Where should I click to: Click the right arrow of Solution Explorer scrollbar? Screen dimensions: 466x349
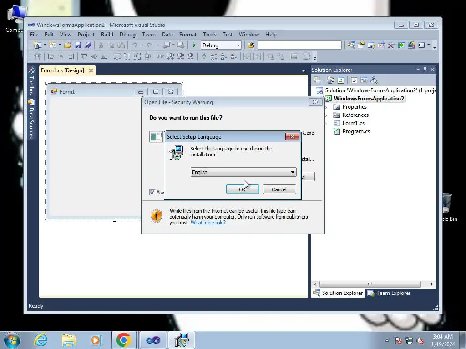coord(432,284)
